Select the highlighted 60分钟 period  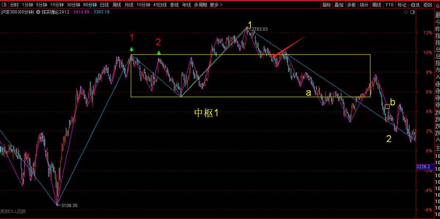(90, 5)
